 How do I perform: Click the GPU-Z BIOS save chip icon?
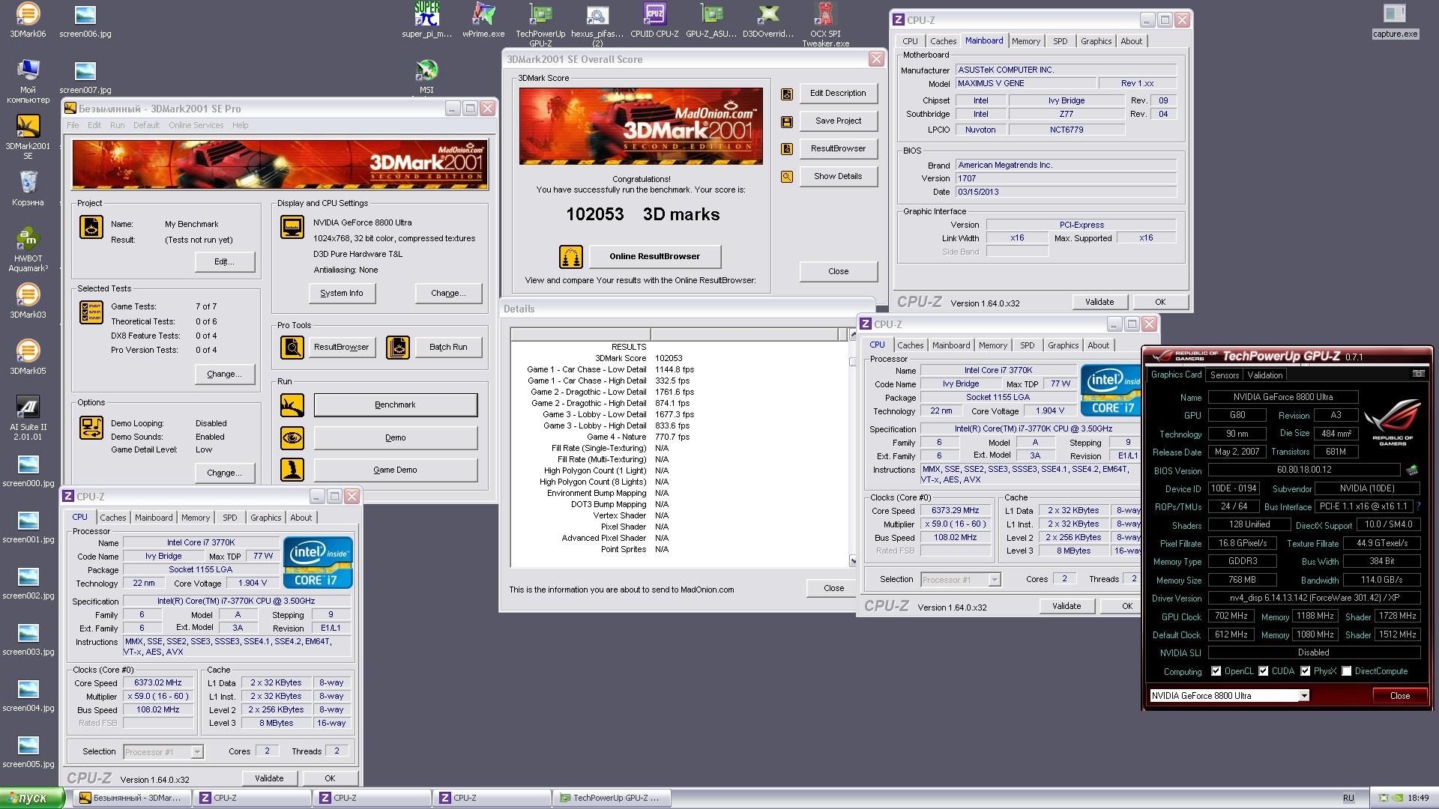[x=1412, y=470]
